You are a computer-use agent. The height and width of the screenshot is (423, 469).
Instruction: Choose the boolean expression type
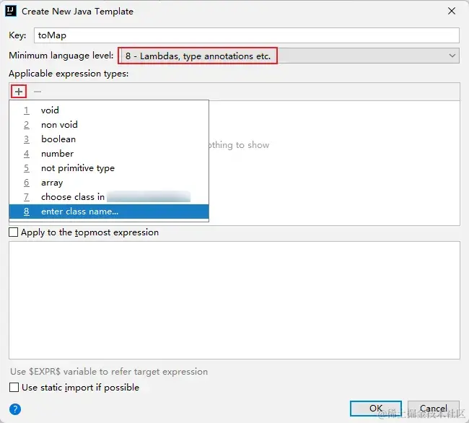(x=109, y=139)
